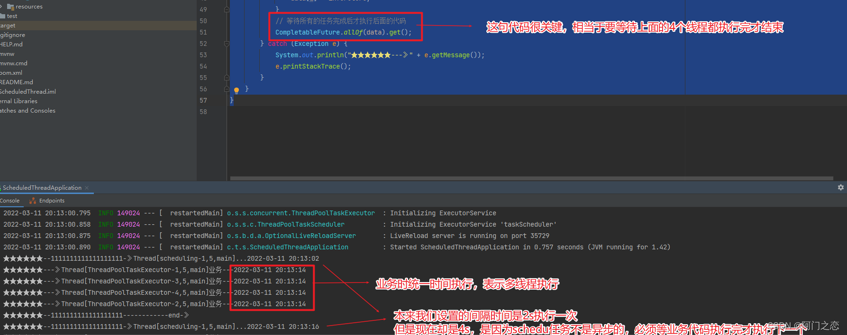This screenshot has height=335, width=847.
Task: Click line number 54 in the gutter
Action: tap(203, 66)
